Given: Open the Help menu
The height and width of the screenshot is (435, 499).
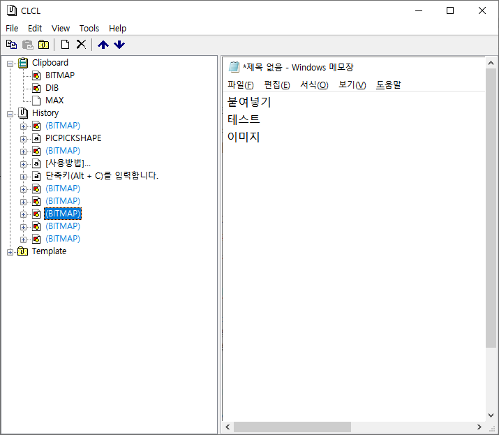Looking at the screenshot, I should pyautogui.click(x=117, y=29).
